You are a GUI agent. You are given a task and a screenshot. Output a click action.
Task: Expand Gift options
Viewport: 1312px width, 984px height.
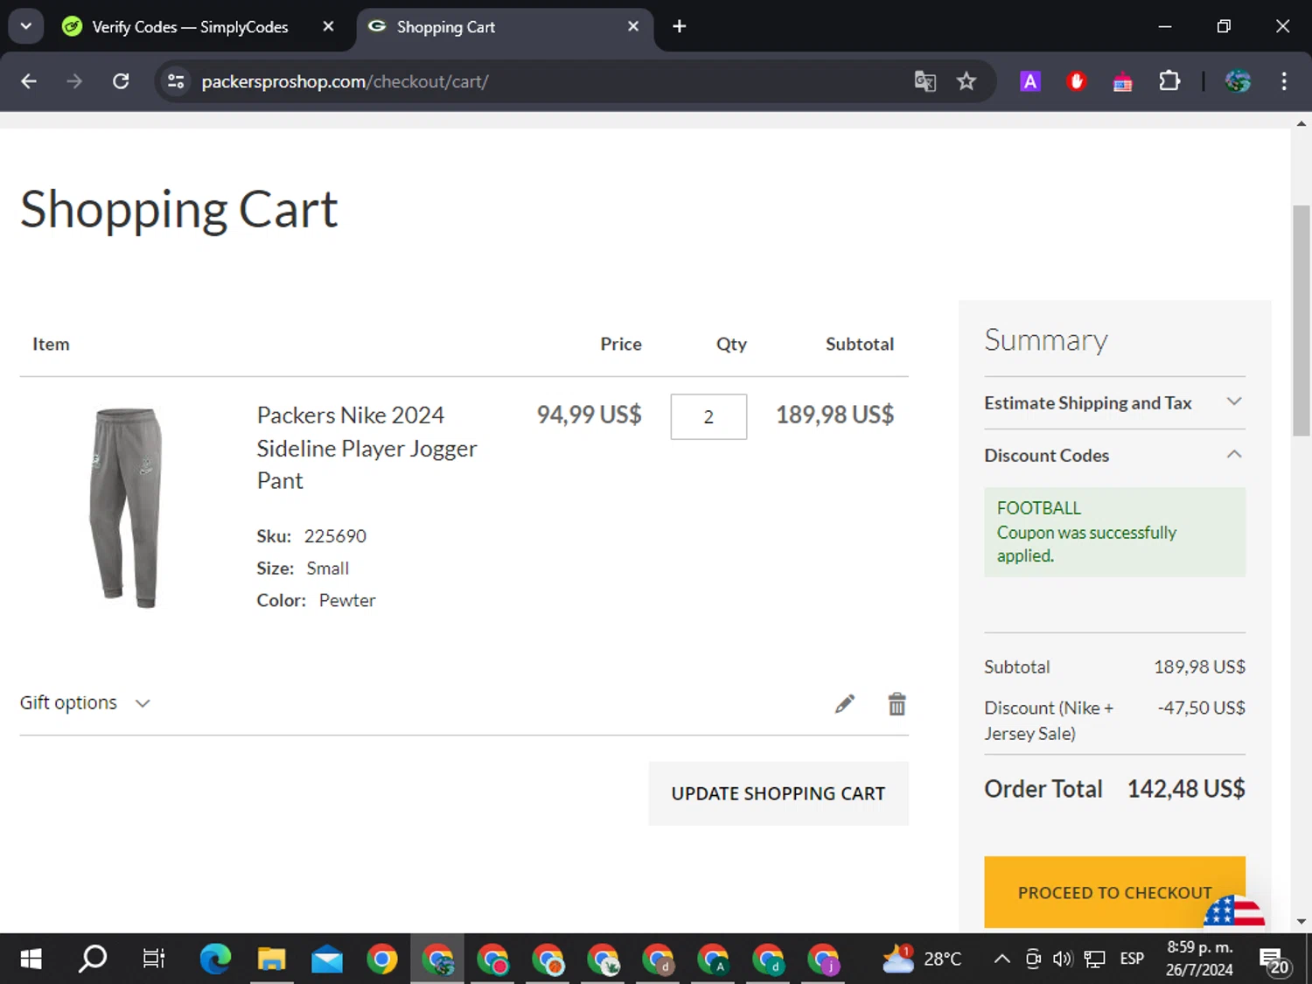86,702
